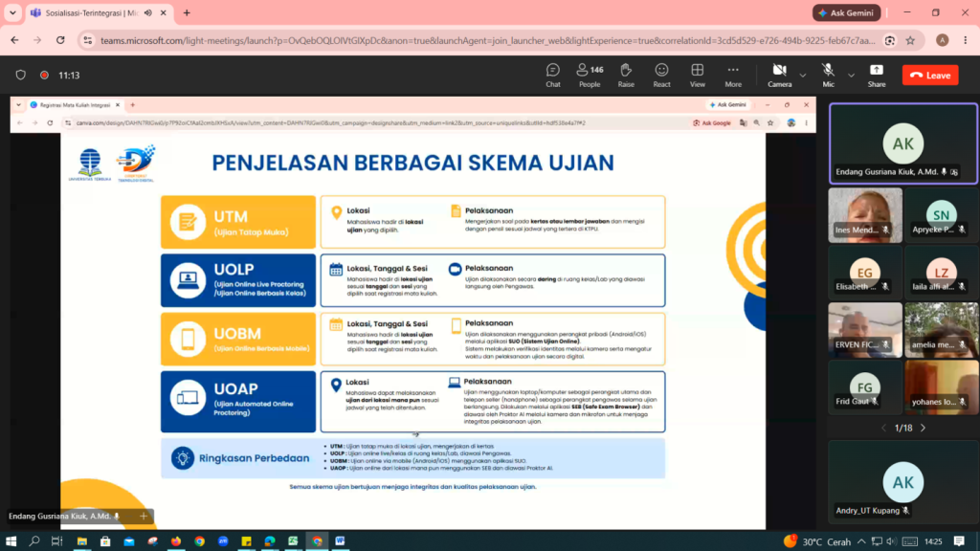Open Chrome profile avatar A
The height and width of the screenshot is (551, 980).
[x=943, y=40]
